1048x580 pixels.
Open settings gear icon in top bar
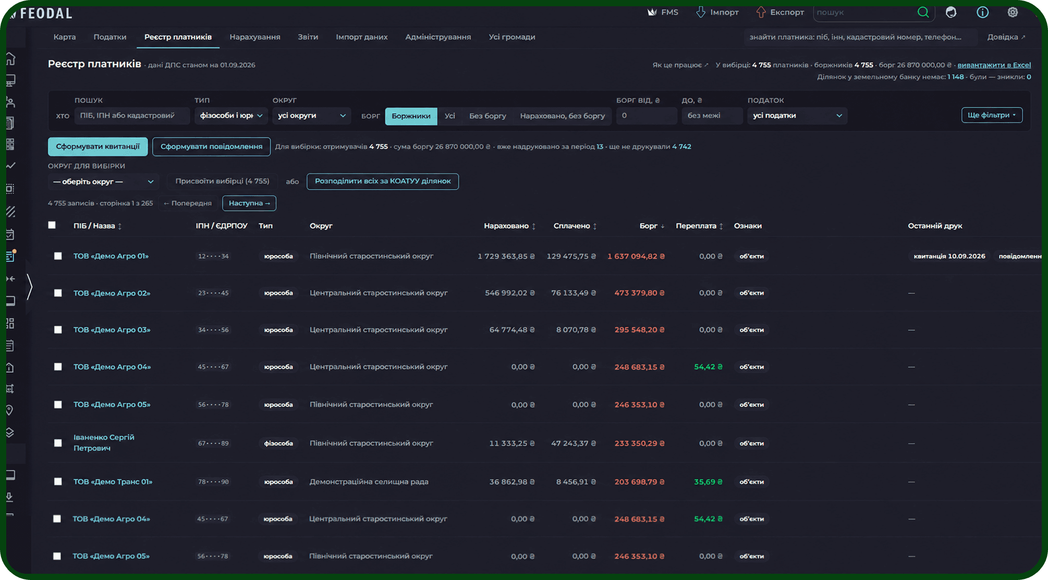point(1013,12)
